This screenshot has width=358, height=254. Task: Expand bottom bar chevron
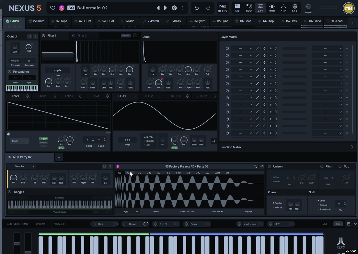pos(355,224)
